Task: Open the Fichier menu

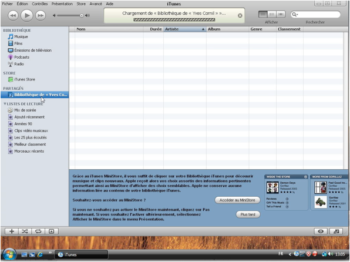Action: tap(8, 4)
